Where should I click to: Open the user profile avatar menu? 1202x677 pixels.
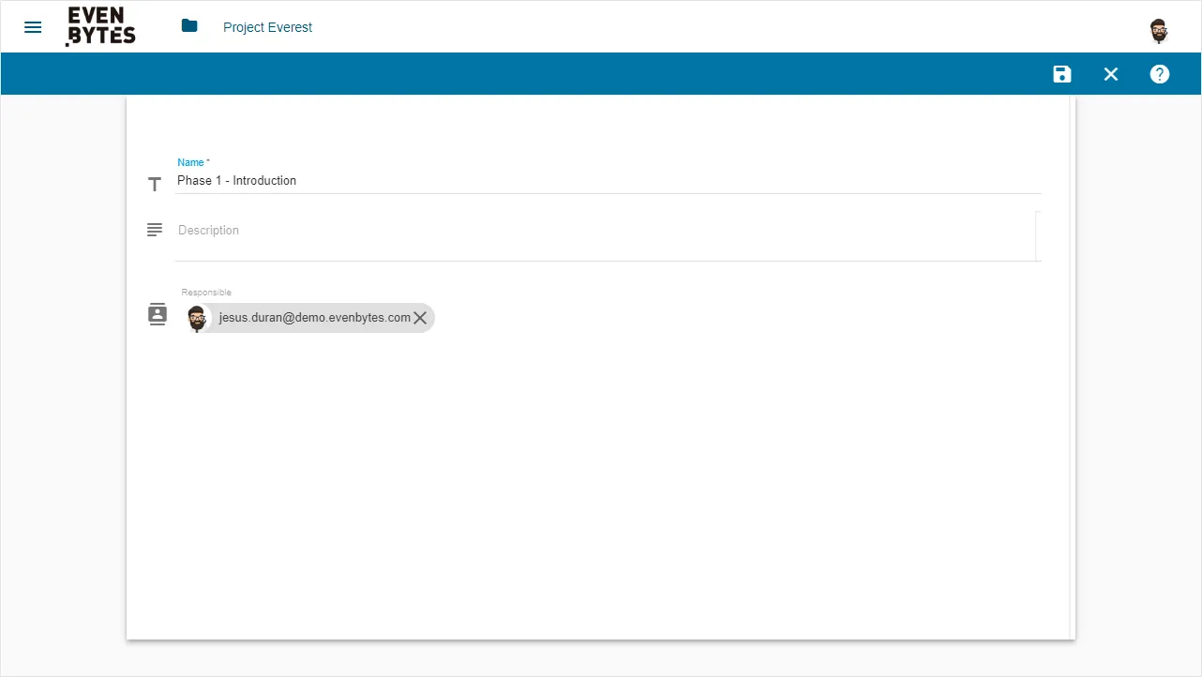pos(1159,30)
